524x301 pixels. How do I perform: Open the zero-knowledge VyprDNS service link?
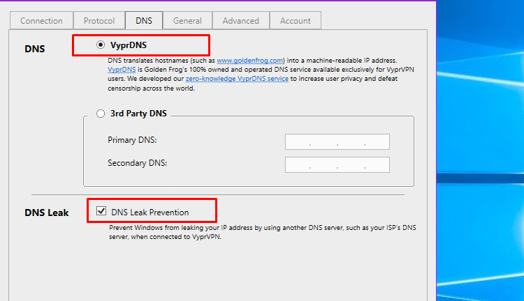237,79
